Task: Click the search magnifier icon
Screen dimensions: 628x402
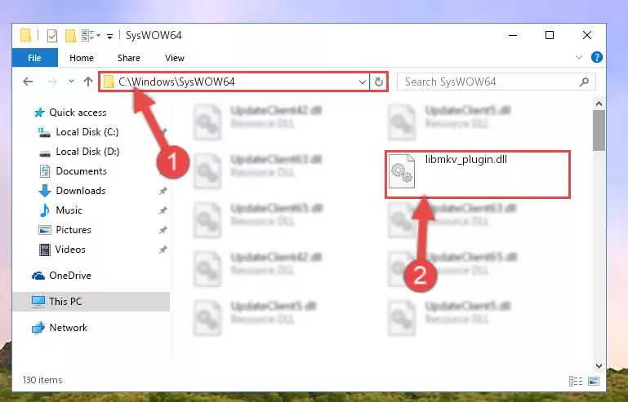Action: click(584, 82)
